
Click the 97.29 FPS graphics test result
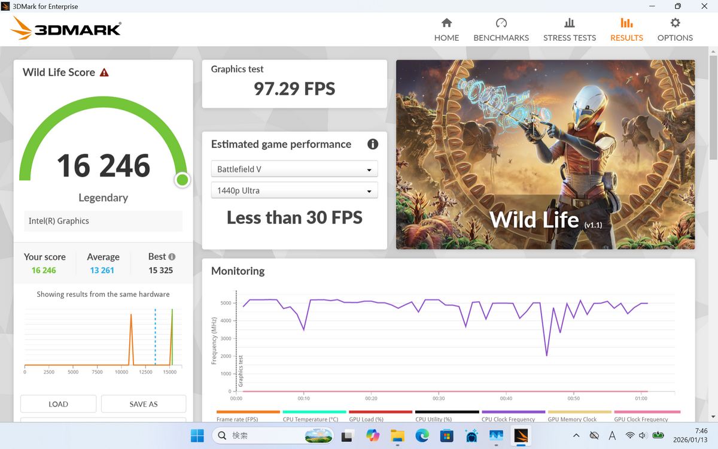[x=294, y=89]
